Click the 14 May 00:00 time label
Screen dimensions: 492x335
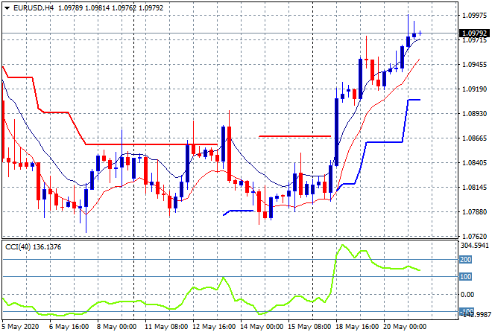pos(262,327)
